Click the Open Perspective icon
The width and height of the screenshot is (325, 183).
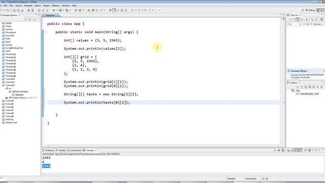(303, 10)
